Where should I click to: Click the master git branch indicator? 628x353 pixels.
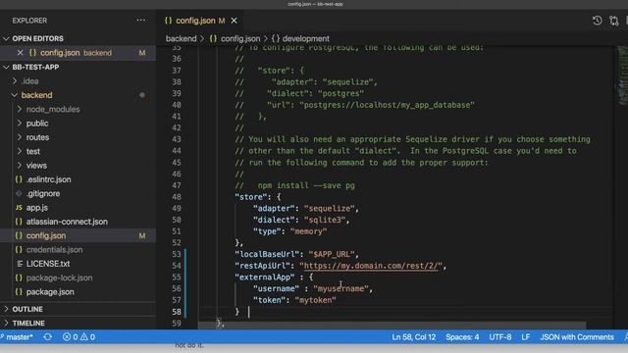point(17,337)
